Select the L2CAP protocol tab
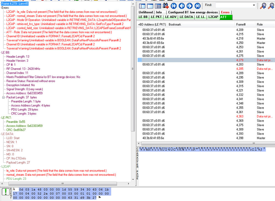275x201 pixels. tap(213, 17)
